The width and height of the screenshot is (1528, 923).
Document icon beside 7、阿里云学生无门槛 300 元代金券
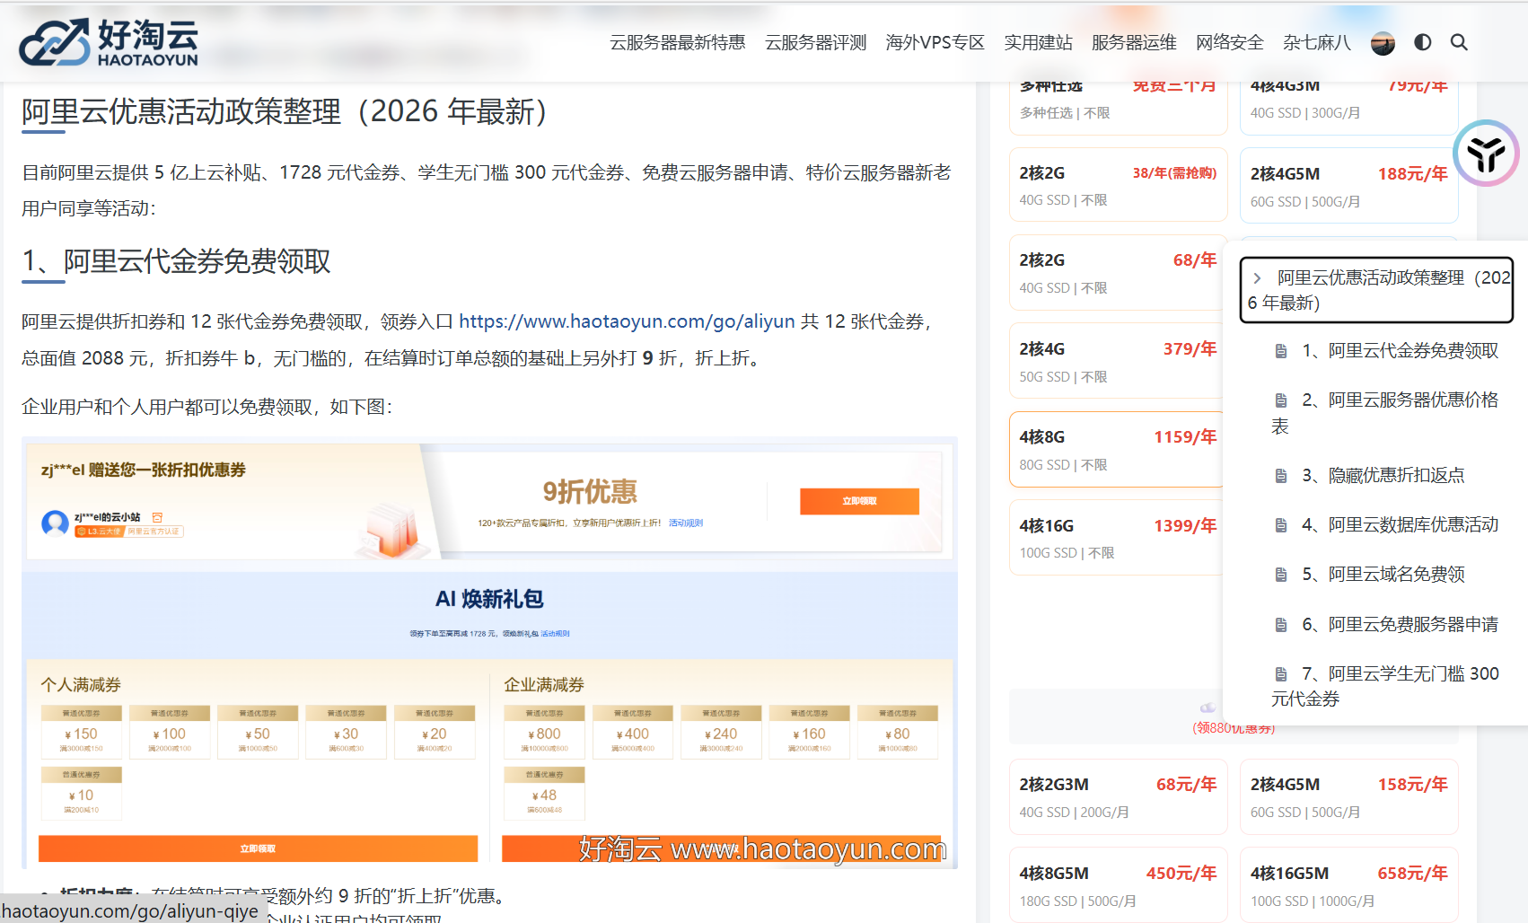[1281, 674]
